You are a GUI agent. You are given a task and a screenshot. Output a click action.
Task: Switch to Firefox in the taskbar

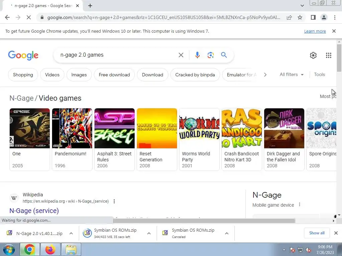[x=50, y=249]
